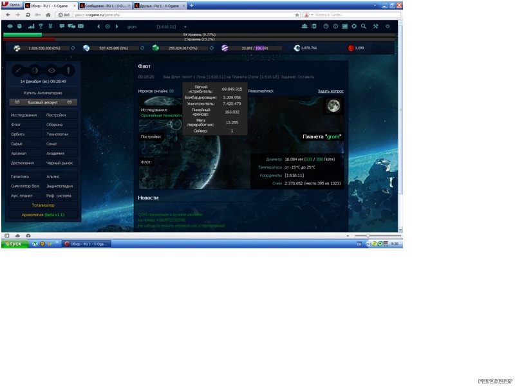The width and height of the screenshot is (515, 386).
Task: Open the crossed tools settings icon
Action: tap(376, 26)
